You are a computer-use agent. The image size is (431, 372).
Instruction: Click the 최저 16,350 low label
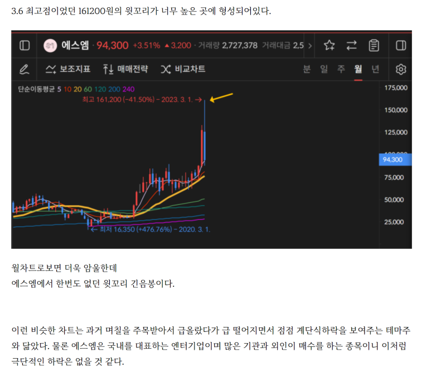[x=151, y=229]
